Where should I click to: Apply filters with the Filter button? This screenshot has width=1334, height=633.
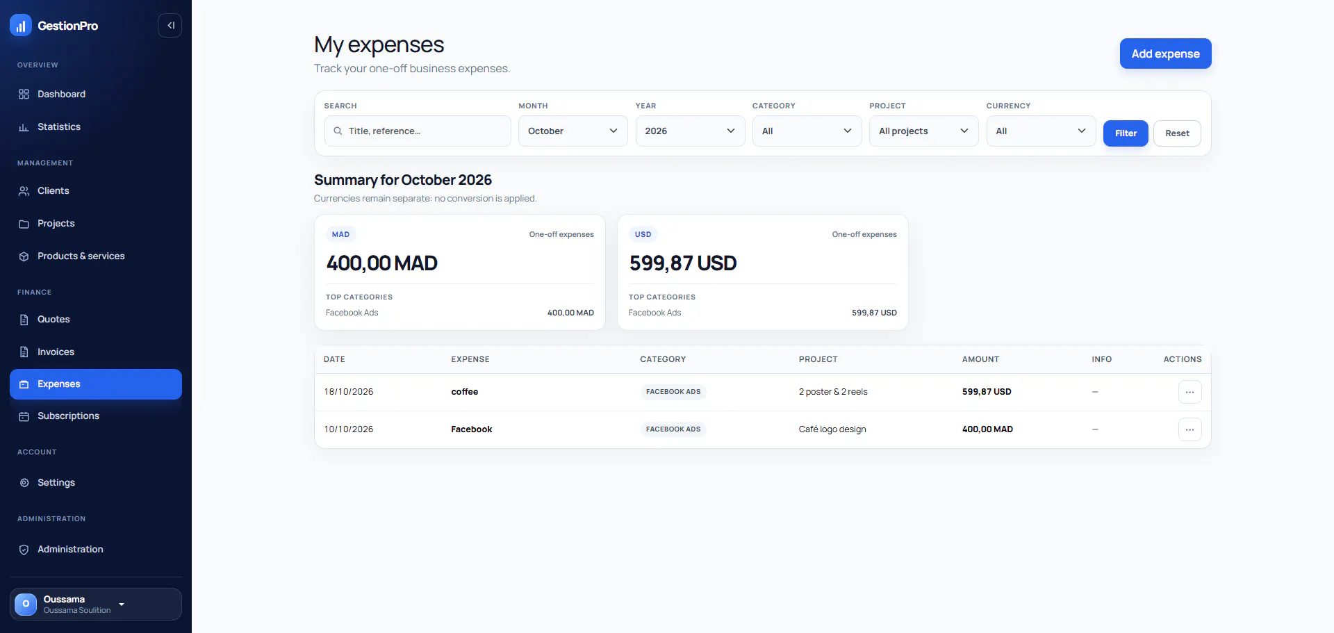pyautogui.click(x=1126, y=133)
